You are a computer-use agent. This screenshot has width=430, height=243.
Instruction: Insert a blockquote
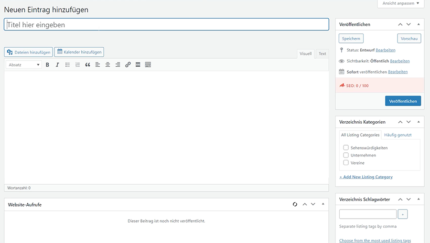point(87,65)
